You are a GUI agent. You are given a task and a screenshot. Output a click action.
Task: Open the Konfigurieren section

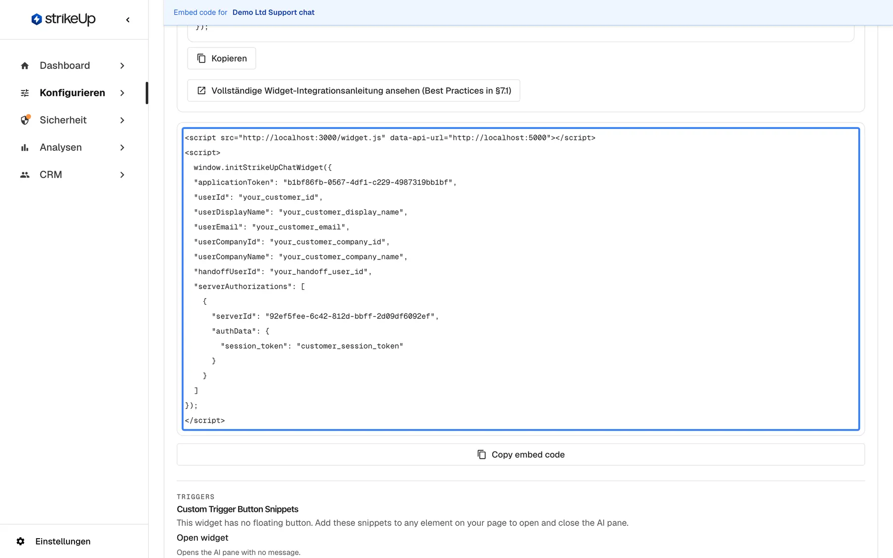(x=73, y=93)
